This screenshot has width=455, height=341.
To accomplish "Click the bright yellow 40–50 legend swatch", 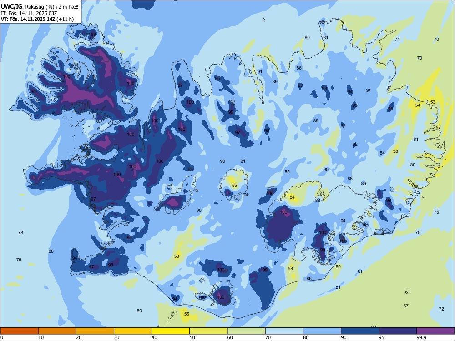I will tap(171, 331).
